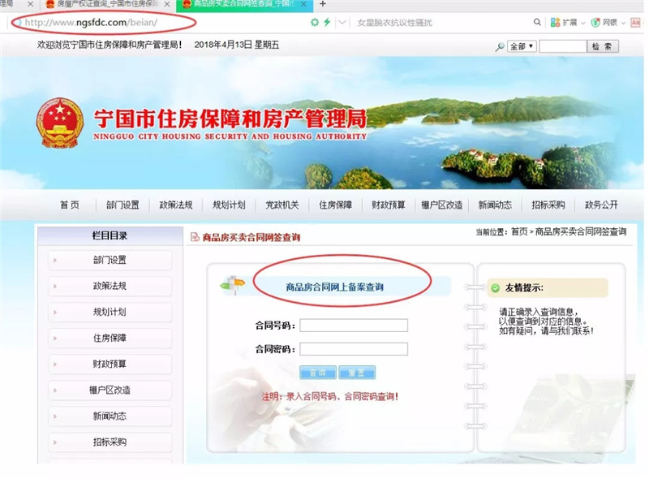Click the site search magnifying glass icon
This screenshot has width=649, height=479.
point(500,46)
